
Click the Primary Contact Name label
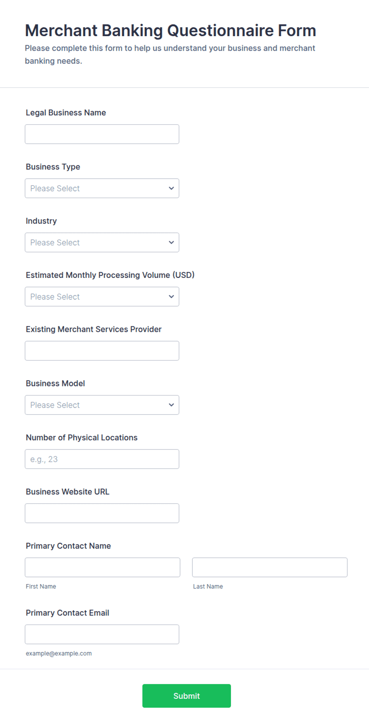point(68,546)
